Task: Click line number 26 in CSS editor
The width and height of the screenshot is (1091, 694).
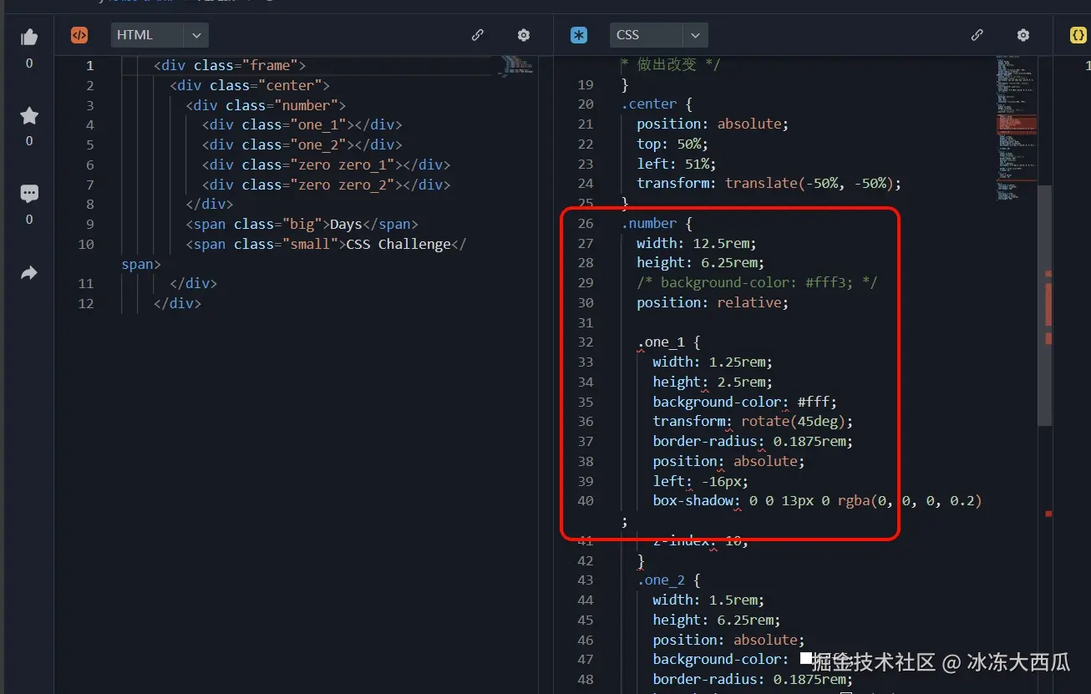Action: [x=586, y=223]
